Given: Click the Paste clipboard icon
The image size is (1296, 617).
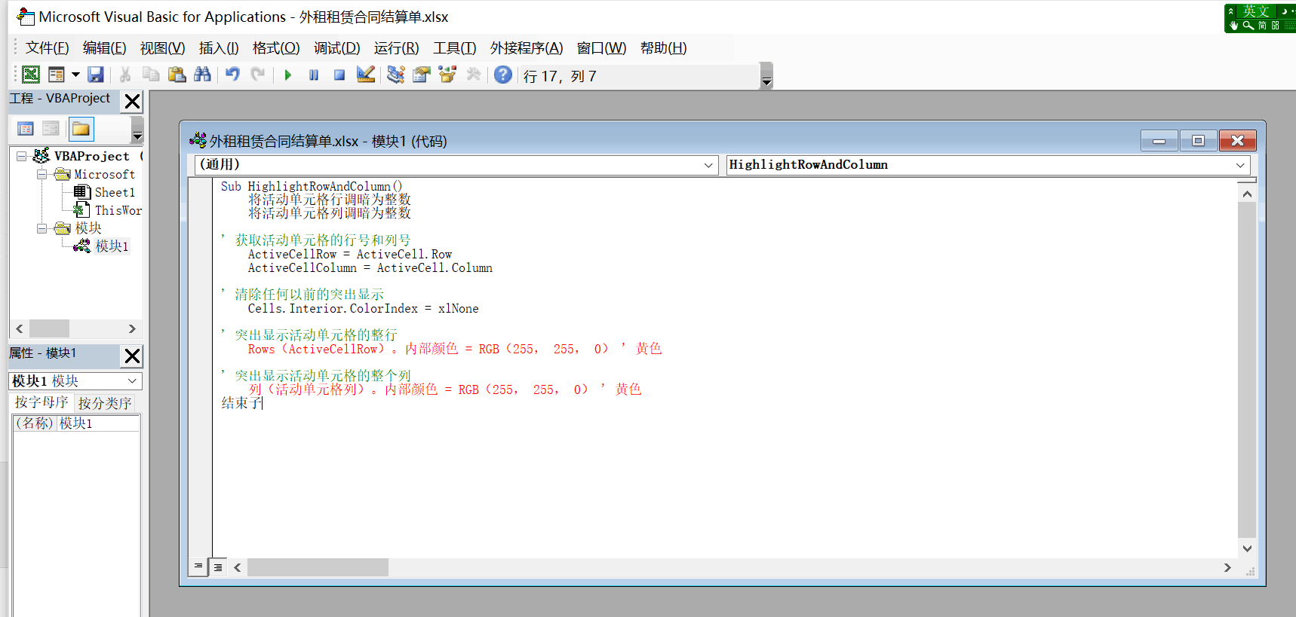Looking at the screenshot, I should 177,75.
